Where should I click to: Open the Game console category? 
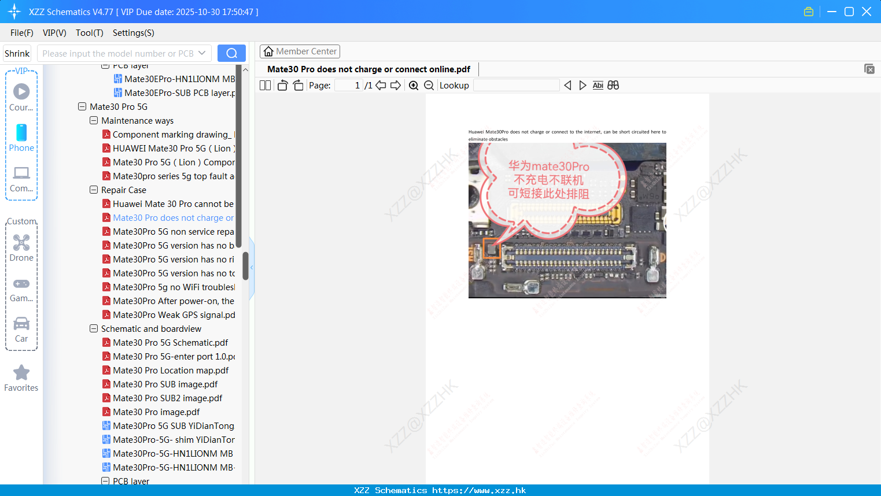point(21,290)
